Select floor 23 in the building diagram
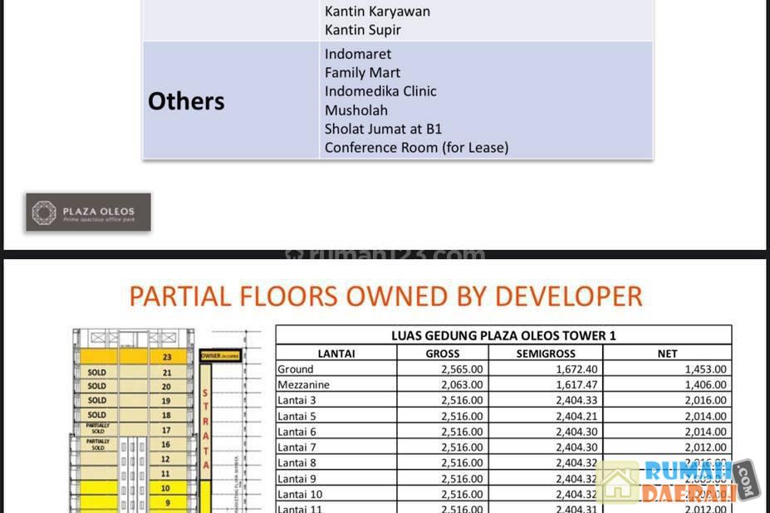The width and height of the screenshot is (770, 513). (x=166, y=356)
